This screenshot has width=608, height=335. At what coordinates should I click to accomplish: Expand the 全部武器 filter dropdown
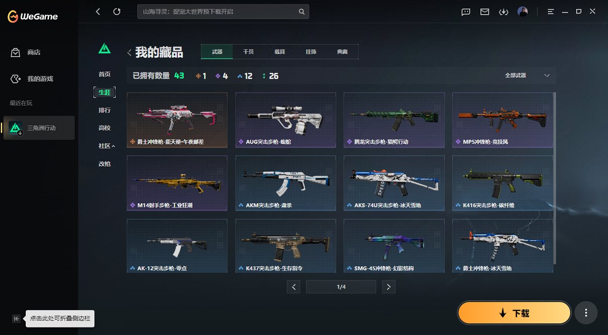[x=527, y=76]
